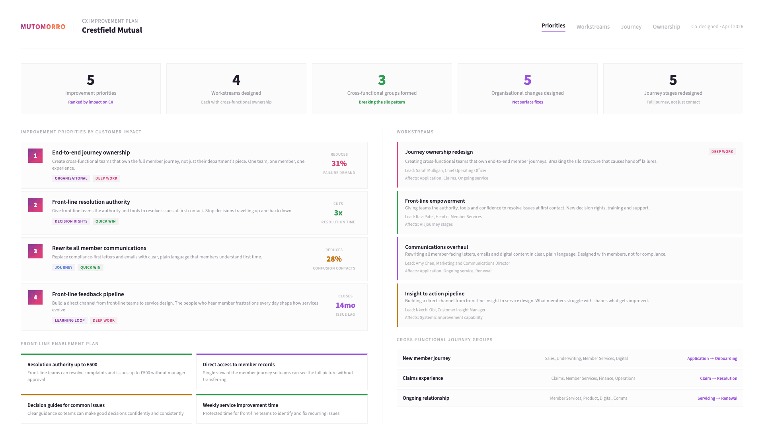Click the Cross-functional groups formed card

382,88
